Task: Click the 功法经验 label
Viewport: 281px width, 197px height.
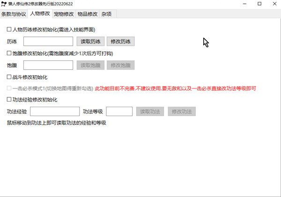Action: tap(17, 111)
